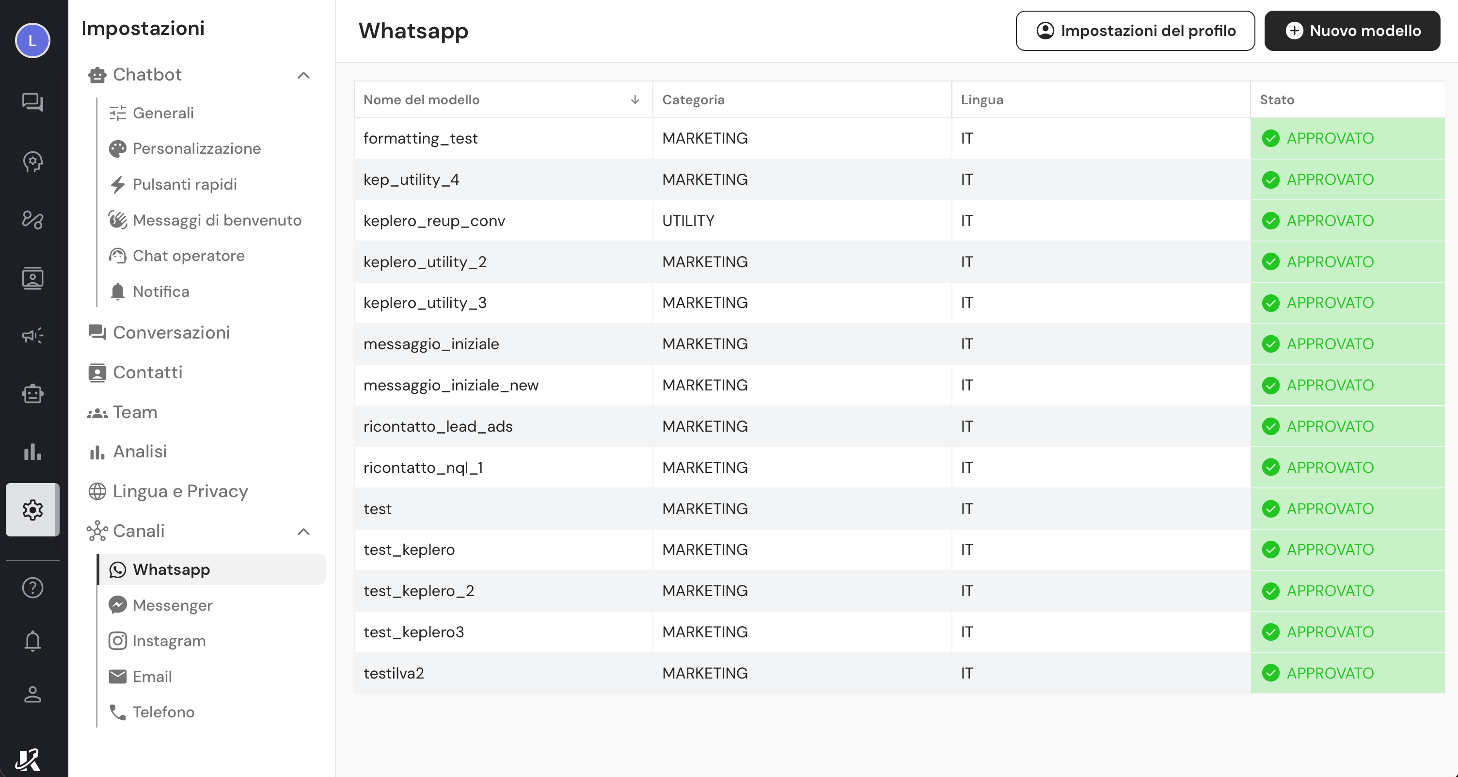Click the bar chart analytics rail icon
The width and height of the screenshot is (1458, 777).
click(x=32, y=452)
